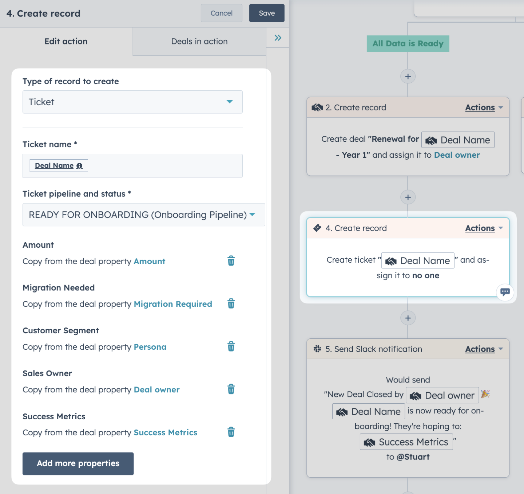
Task: Open the comment bubble on action 4
Action: tap(505, 292)
